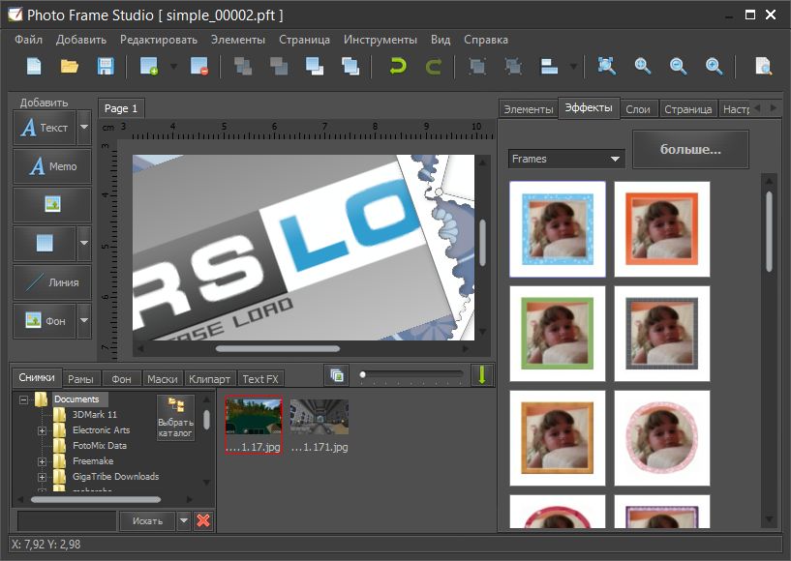
Task: Expand the Electronic Arts folder
Action: 42,430
